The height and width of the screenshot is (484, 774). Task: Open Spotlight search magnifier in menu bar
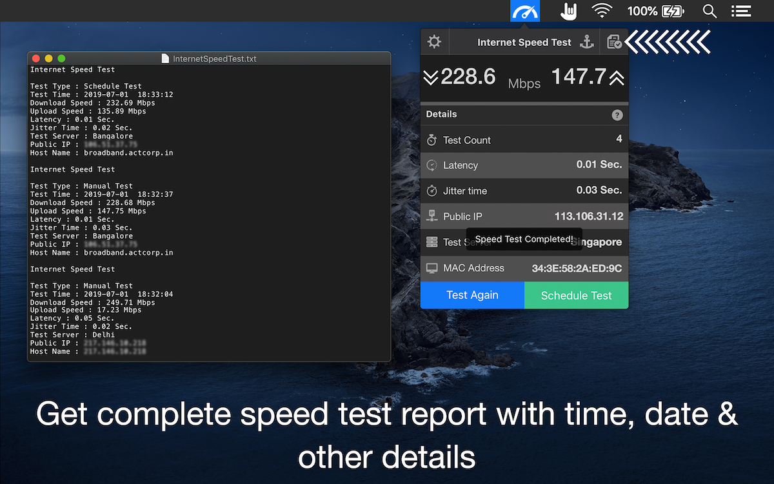point(709,10)
